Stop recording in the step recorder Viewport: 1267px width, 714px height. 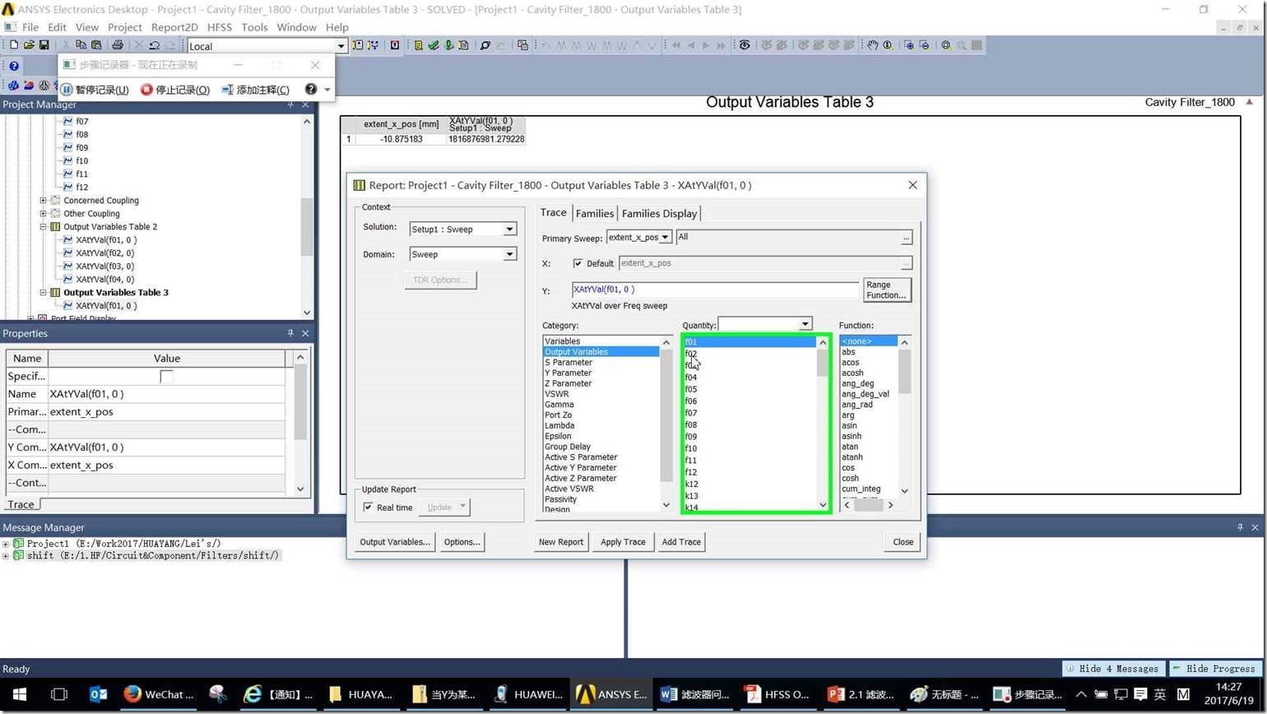175,90
